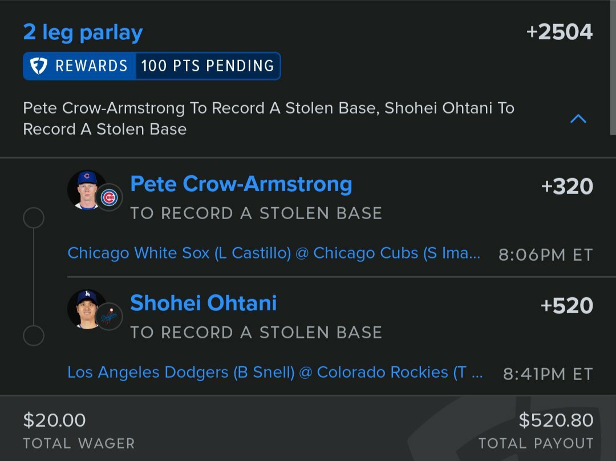Image resolution: width=616 pixels, height=461 pixels.
Task: Tap the +320 stolen base odds
Action: click(x=567, y=187)
